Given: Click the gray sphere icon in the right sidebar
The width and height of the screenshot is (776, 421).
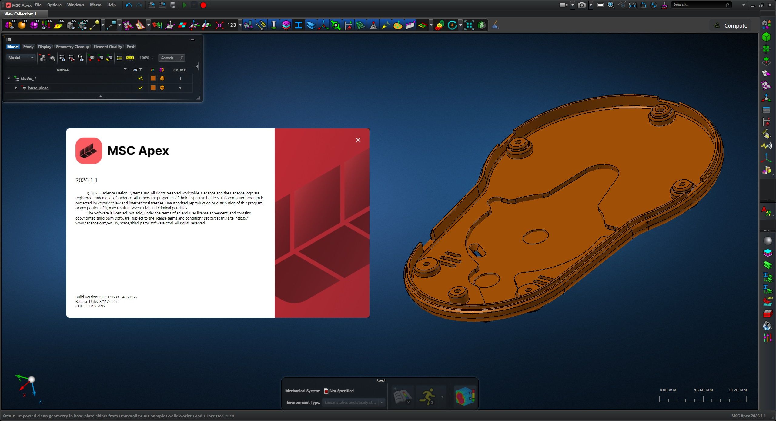Looking at the screenshot, I should [x=768, y=241].
